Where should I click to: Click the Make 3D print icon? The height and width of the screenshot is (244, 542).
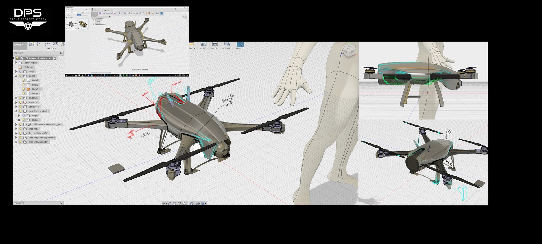pyautogui.click(x=215, y=44)
